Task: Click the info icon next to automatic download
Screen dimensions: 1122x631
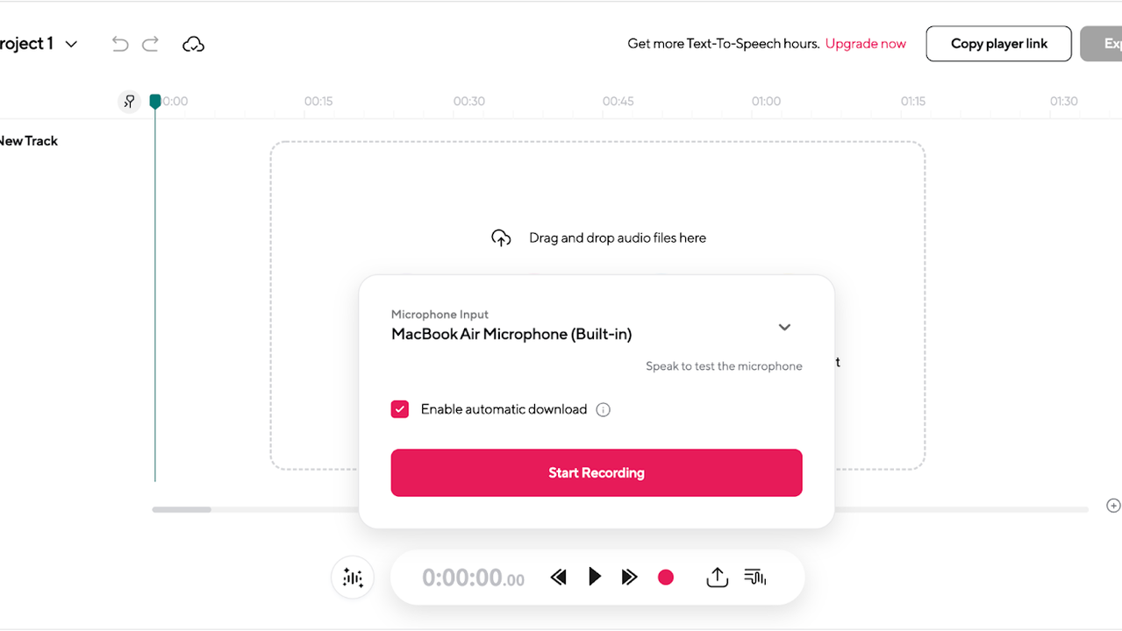Action: click(x=603, y=409)
